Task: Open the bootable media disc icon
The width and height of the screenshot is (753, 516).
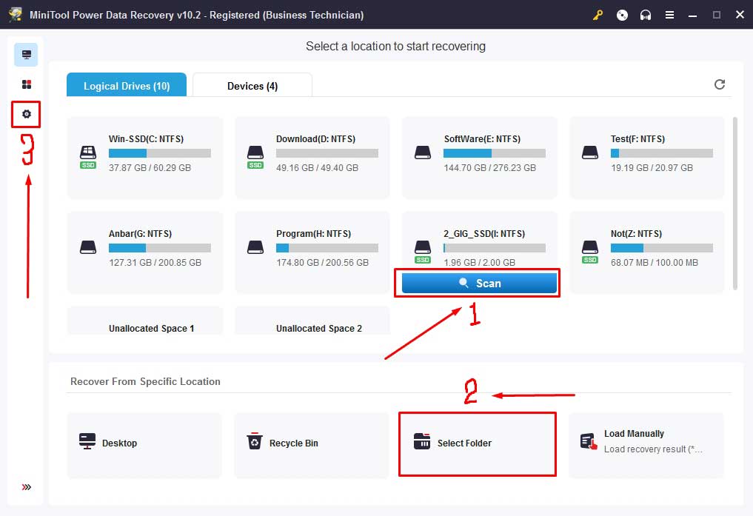Action: (622, 15)
